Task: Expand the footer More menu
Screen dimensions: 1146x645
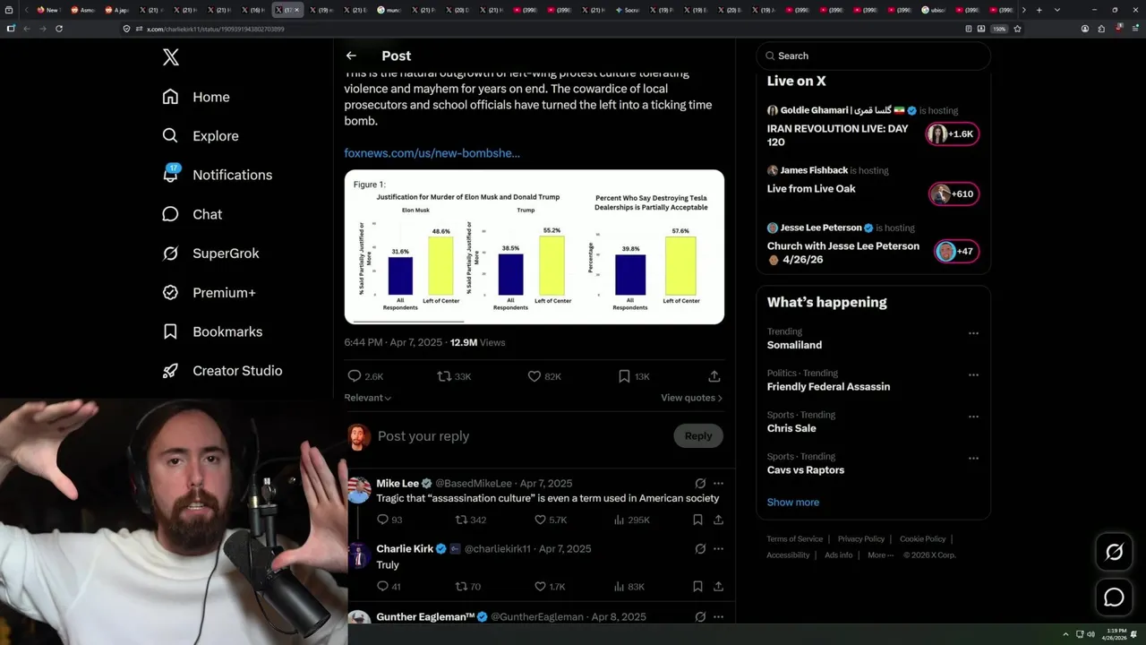Action: 879,555
